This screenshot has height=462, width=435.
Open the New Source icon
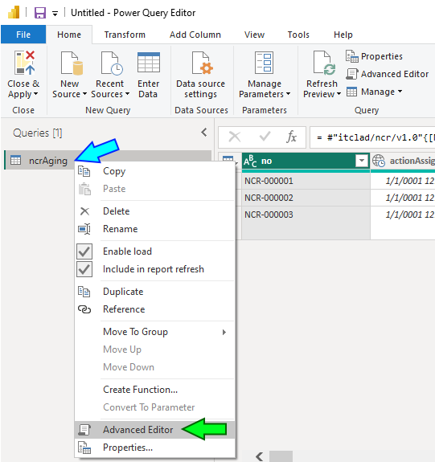click(72, 63)
